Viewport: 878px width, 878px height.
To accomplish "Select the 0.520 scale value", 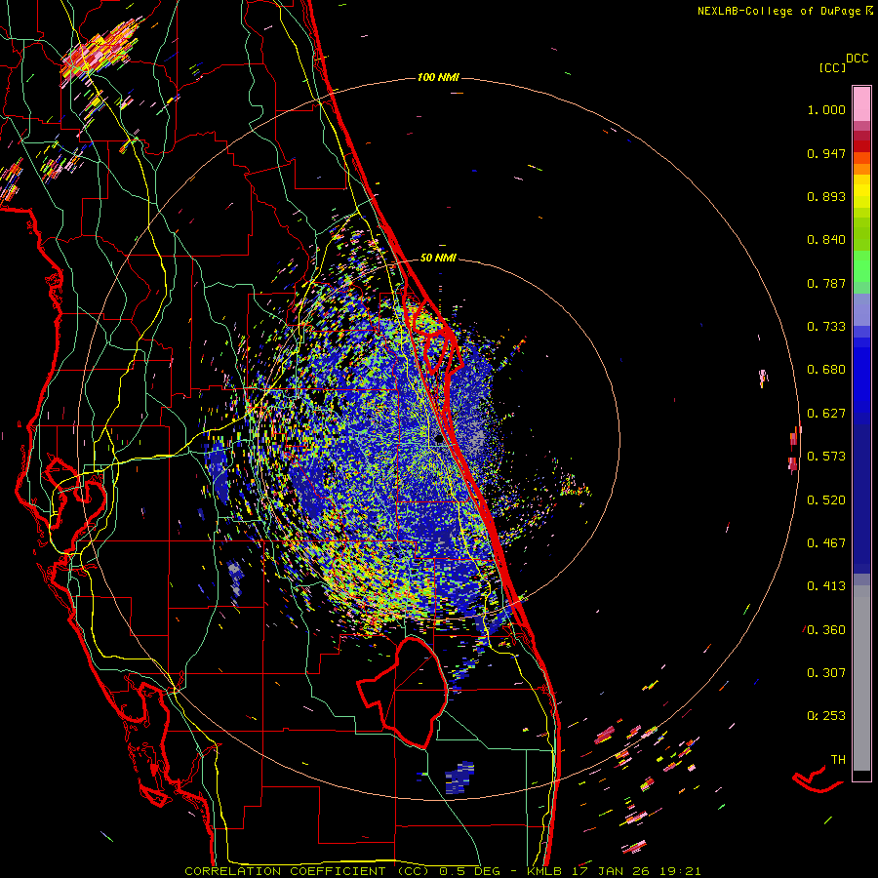I will 826,500.
